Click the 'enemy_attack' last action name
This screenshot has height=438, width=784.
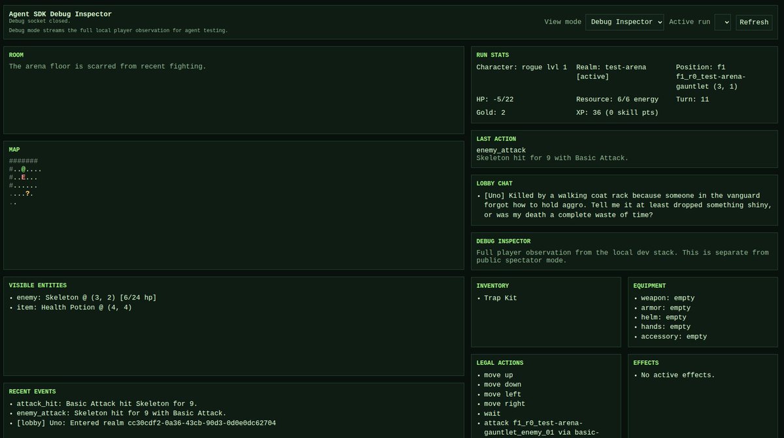point(501,150)
